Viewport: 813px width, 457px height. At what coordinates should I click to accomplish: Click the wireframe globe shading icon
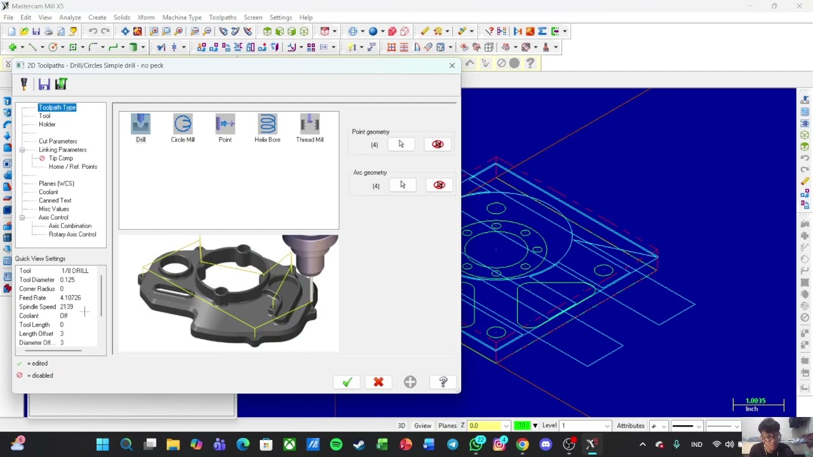point(353,31)
